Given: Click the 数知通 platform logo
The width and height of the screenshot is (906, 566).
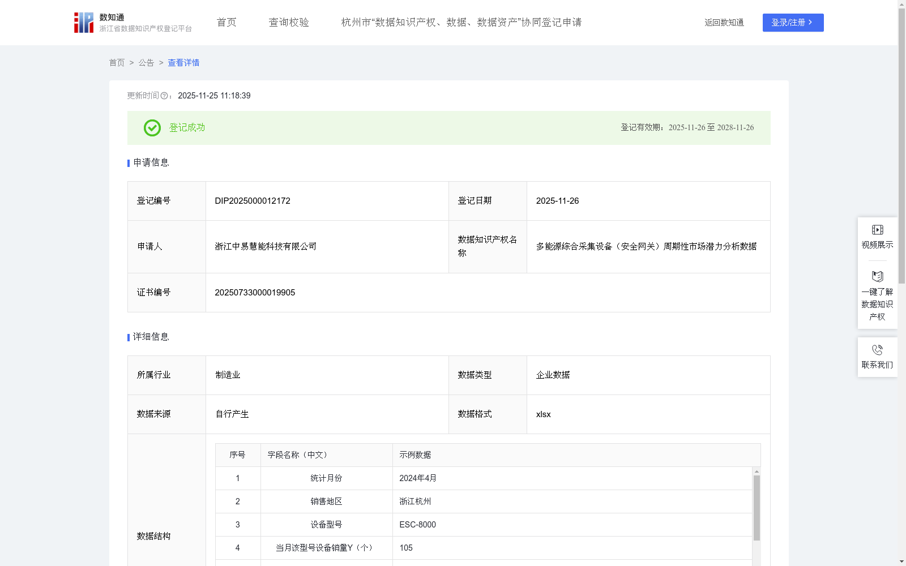Looking at the screenshot, I should 133,23.
